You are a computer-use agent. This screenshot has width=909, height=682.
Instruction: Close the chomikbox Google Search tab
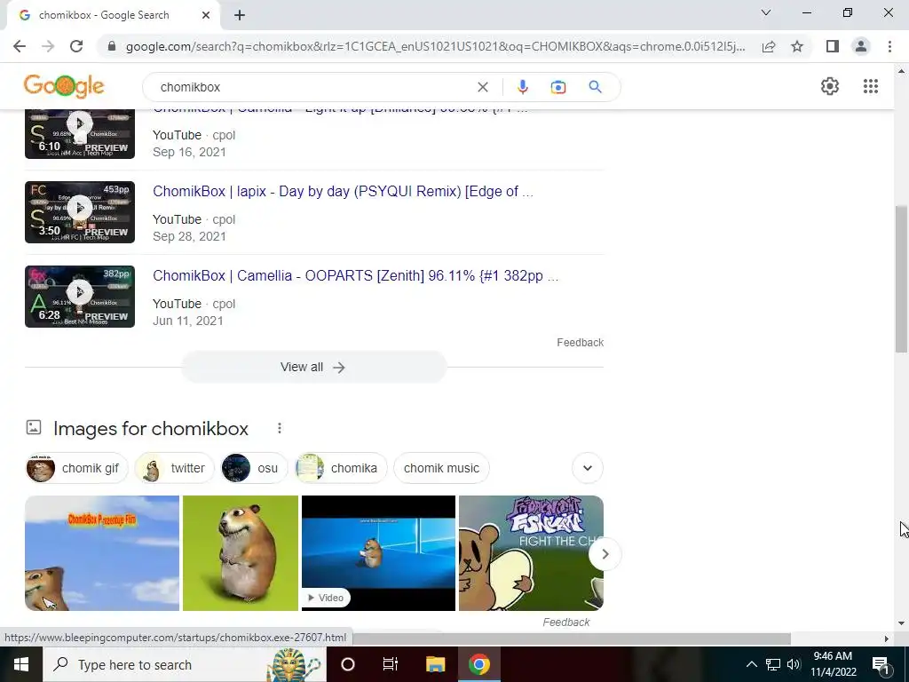(x=206, y=16)
